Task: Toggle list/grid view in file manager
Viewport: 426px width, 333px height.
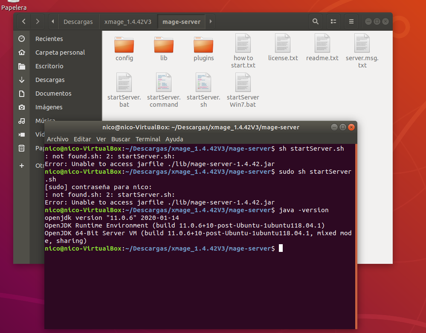Action: click(333, 21)
